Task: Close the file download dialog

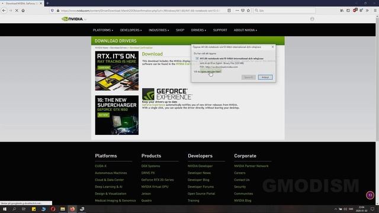Action: coord(272,47)
